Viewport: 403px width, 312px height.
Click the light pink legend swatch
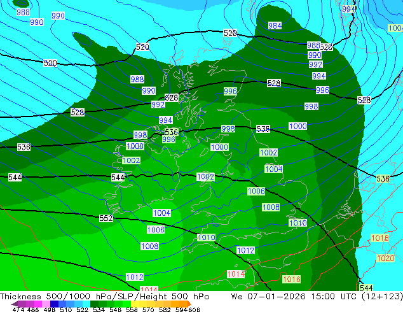(46, 304)
